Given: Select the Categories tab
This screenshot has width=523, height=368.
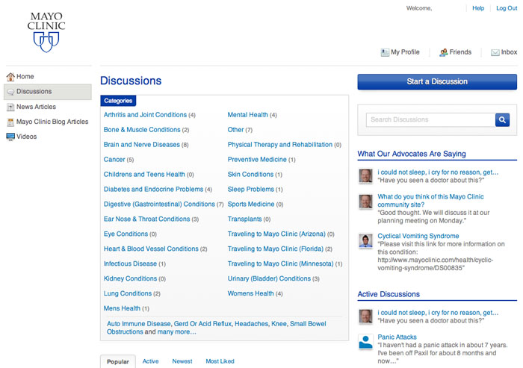Looking at the screenshot, I should [118, 101].
